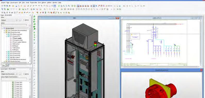Click the Zoom window icon beside Redraw
Screen dimensions: 205x98
pyautogui.click(x=61, y=6)
